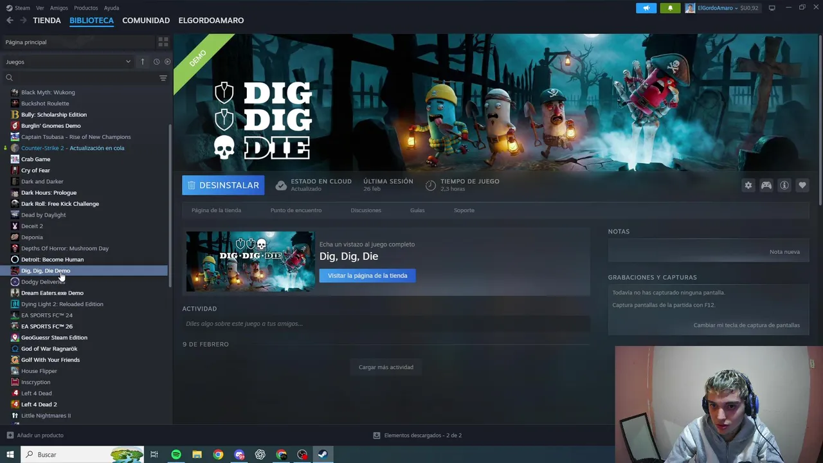Go forward with the right arrow
This screenshot has height=463, width=823.
(x=23, y=21)
